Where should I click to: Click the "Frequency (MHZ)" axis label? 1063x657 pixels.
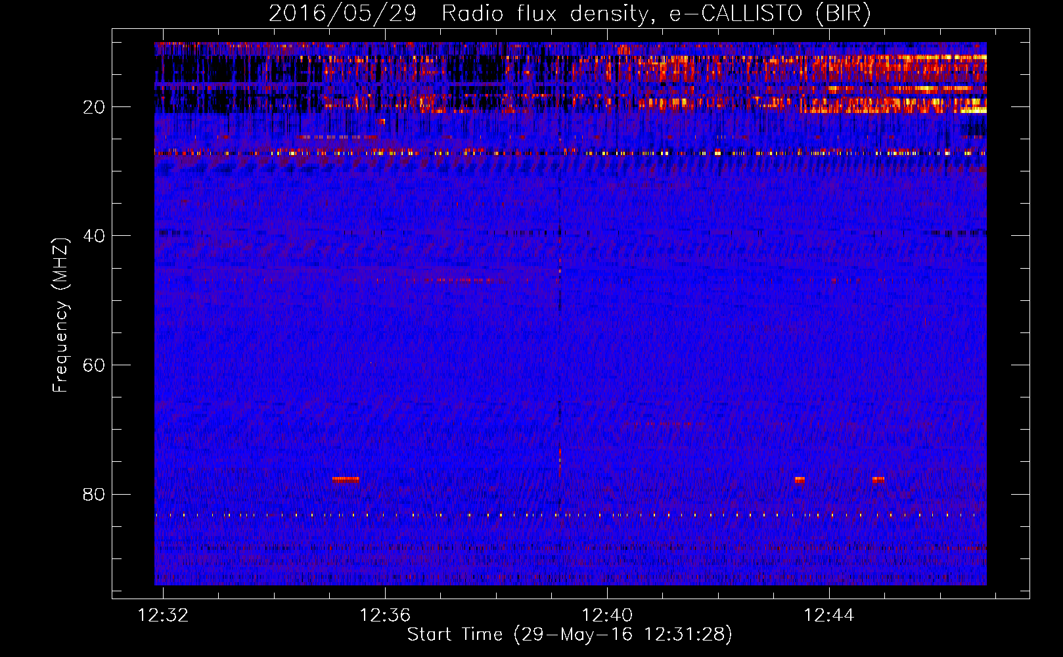(60, 315)
